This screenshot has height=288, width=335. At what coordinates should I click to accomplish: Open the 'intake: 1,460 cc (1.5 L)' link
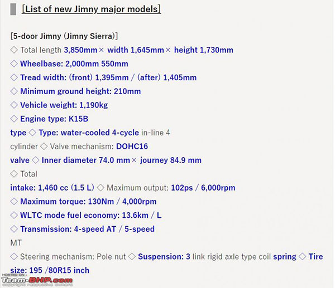tap(52, 188)
